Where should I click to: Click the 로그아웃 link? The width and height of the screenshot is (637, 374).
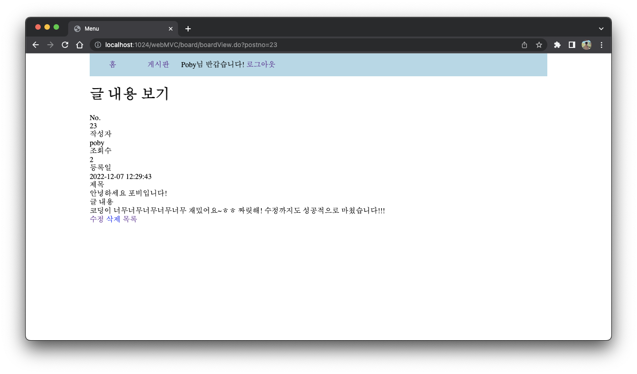point(261,64)
